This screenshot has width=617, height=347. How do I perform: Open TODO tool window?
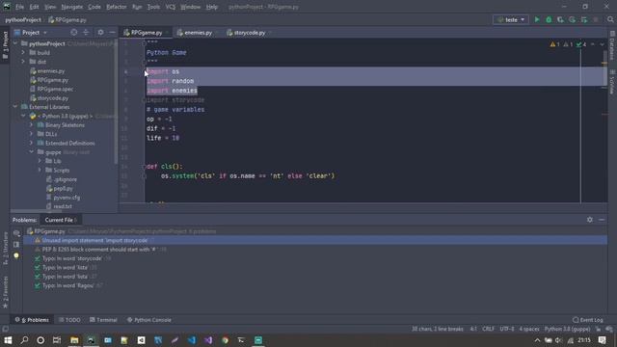(69, 320)
